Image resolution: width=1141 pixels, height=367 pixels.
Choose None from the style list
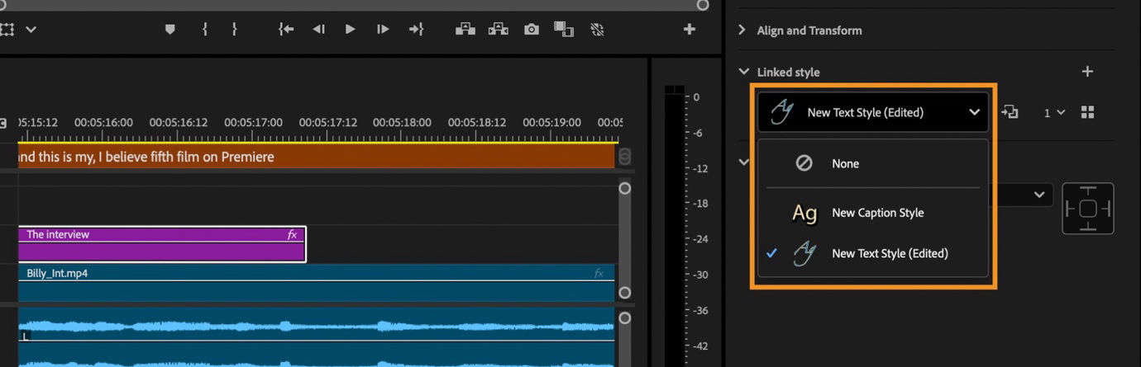[872, 163]
